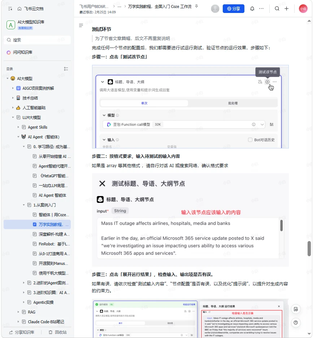Expand the RAG tree node
The image size is (313, 338).
click(18, 312)
